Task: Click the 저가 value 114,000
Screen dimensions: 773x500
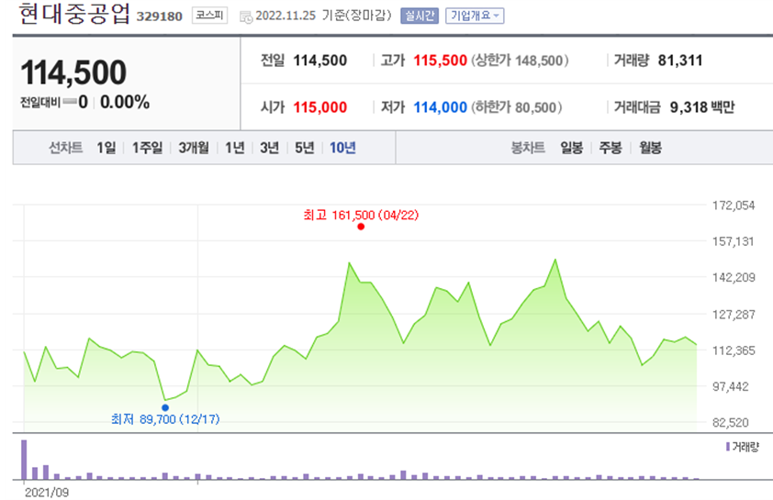Action: 440,107
